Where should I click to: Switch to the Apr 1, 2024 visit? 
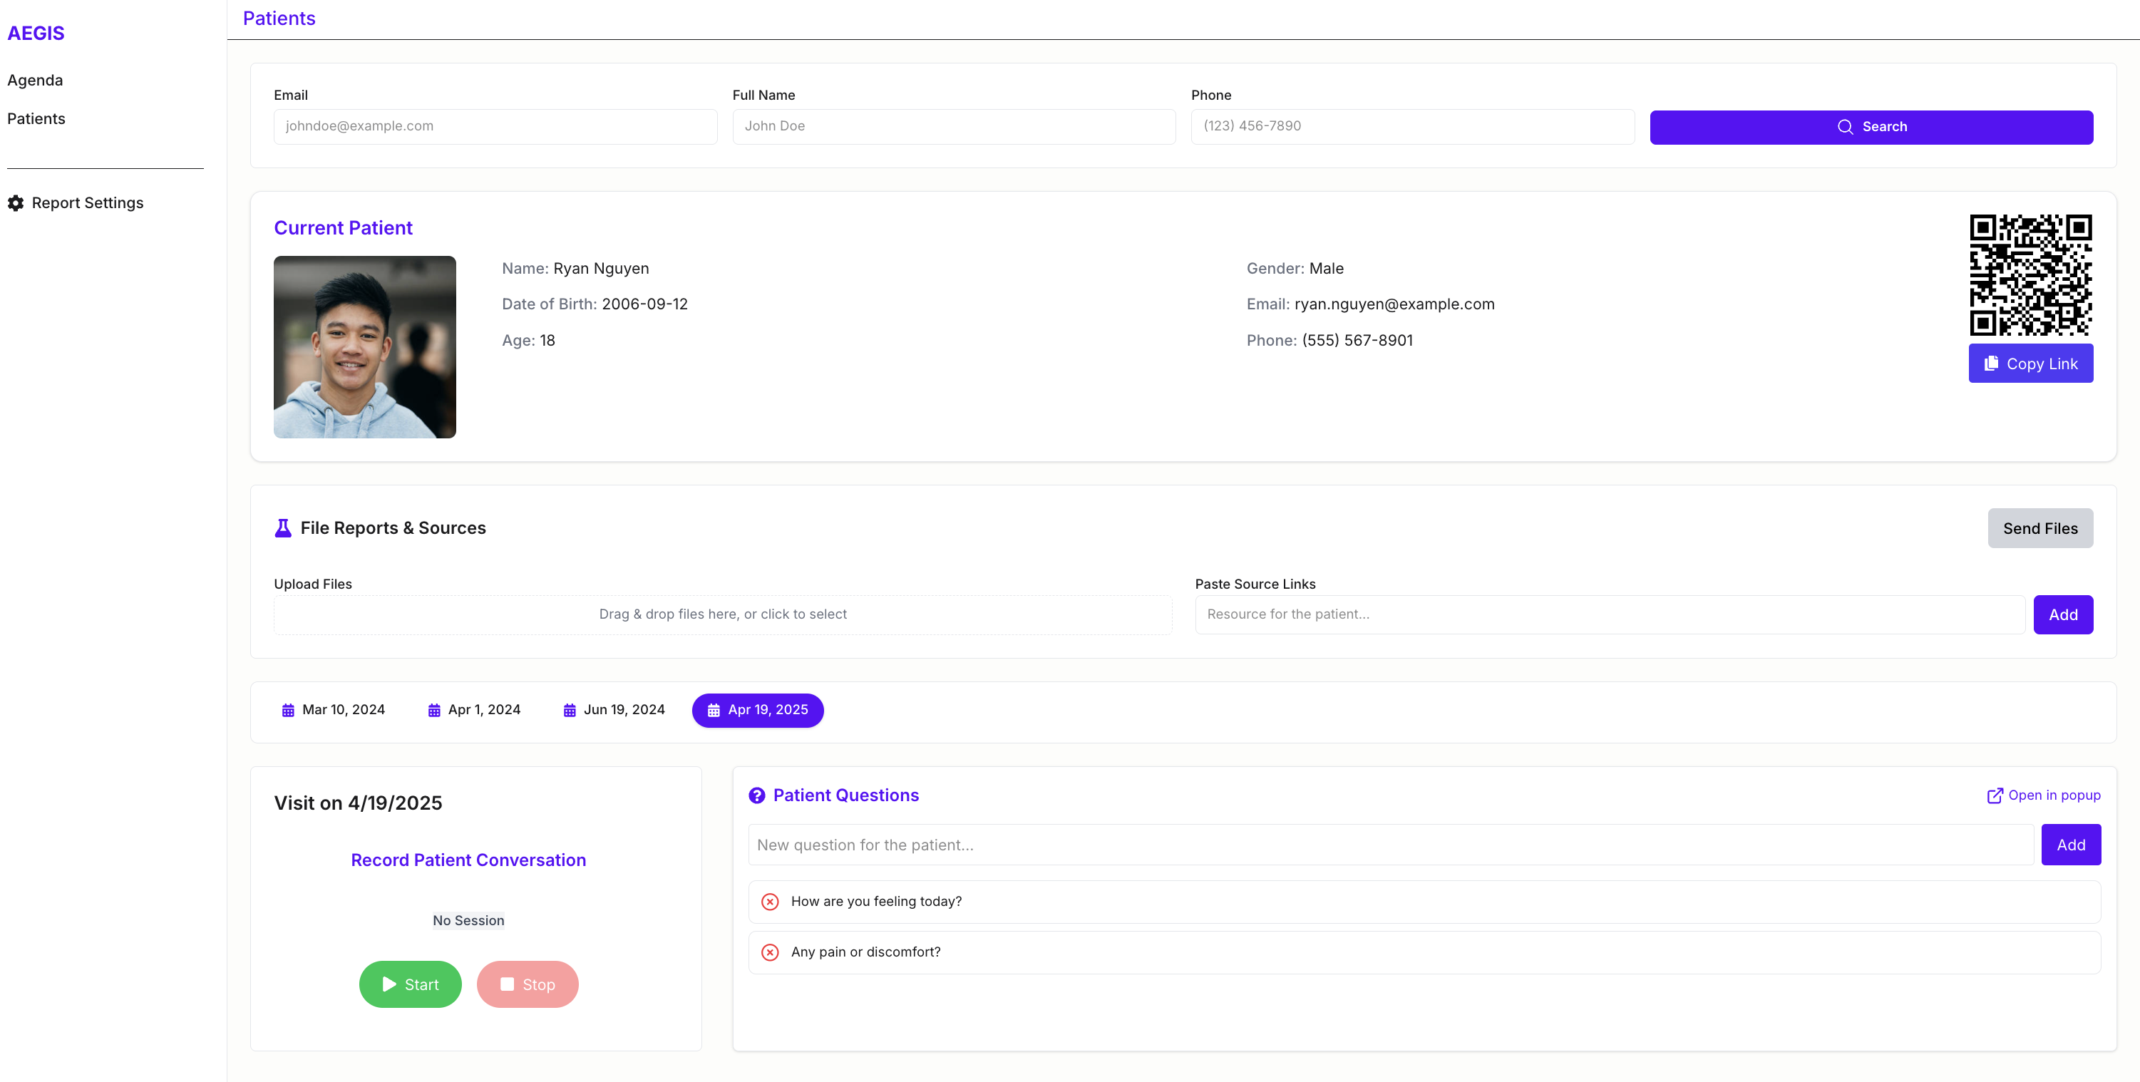[474, 710]
